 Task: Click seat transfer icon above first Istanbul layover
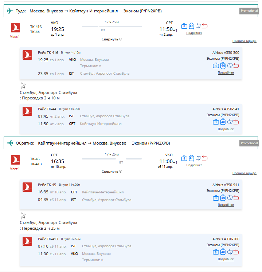23,86
